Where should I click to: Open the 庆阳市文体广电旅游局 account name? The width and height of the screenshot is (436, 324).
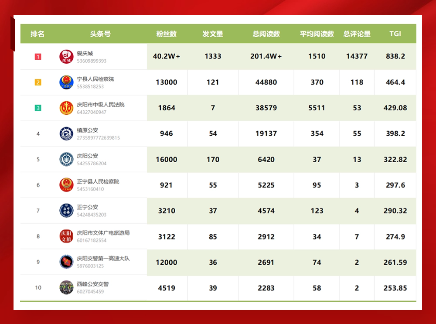coord(103,233)
